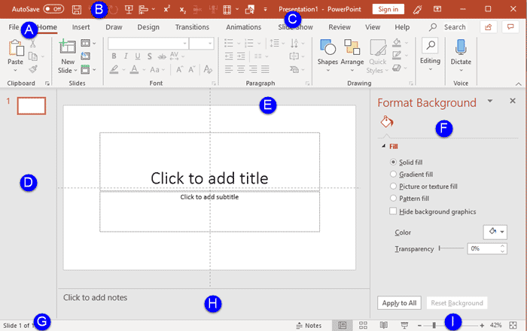Viewport: 527px width, 331px height.
Task: Open the Format Background pane options arrow
Action: tap(490, 101)
